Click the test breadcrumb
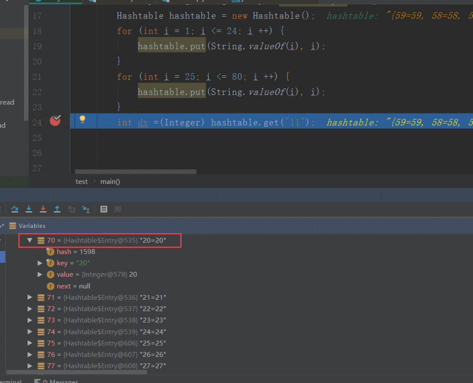 [x=81, y=182]
